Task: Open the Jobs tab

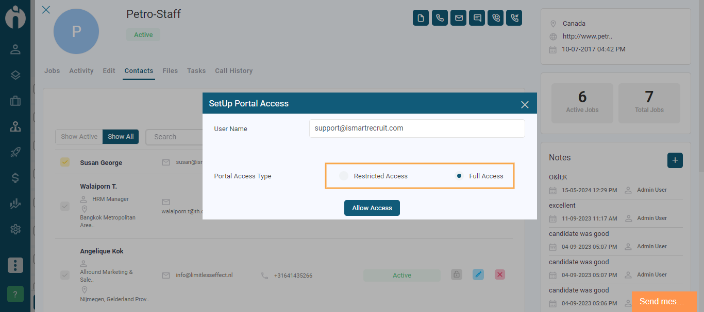Action: (52, 71)
